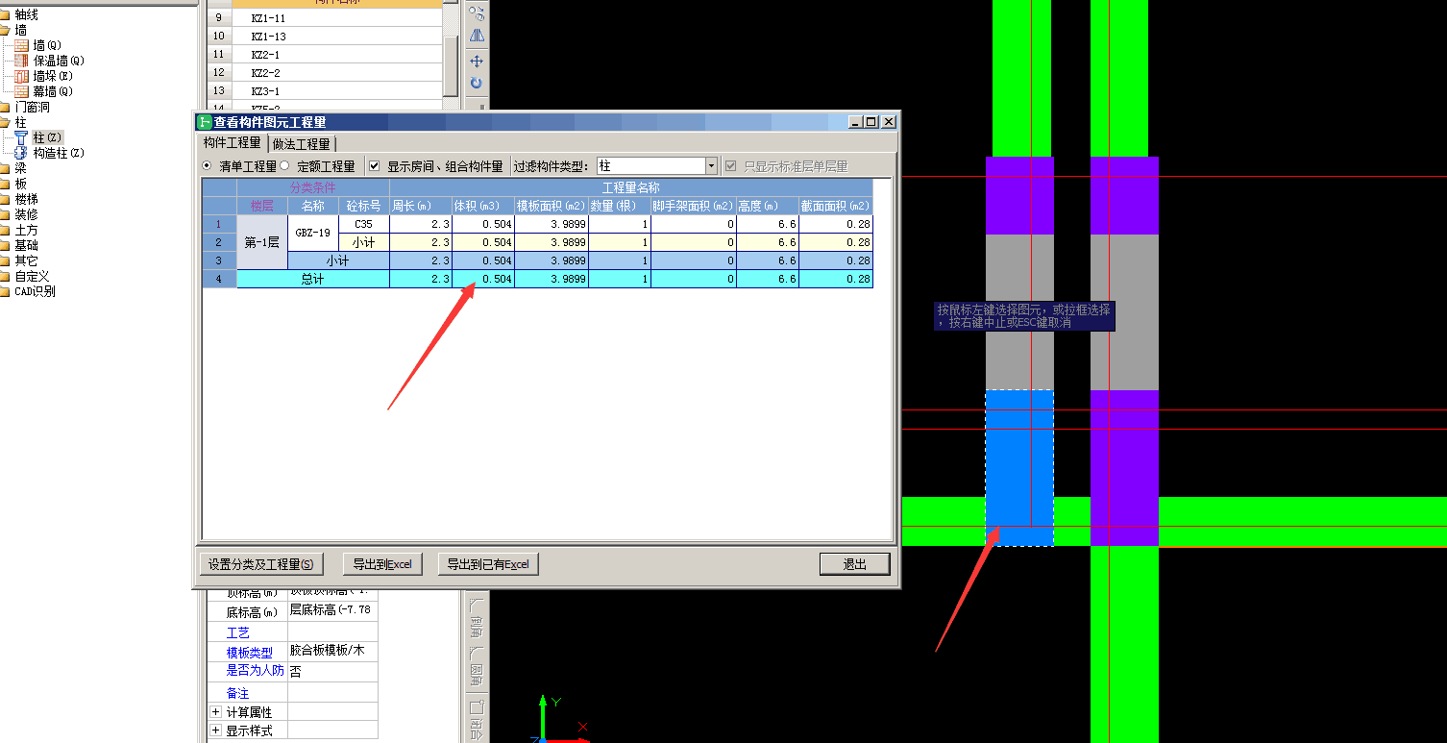Select the 幕墙(Q) curtain wall icon
Image resolution: width=1447 pixels, height=743 pixels.
click(x=22, y=91)
